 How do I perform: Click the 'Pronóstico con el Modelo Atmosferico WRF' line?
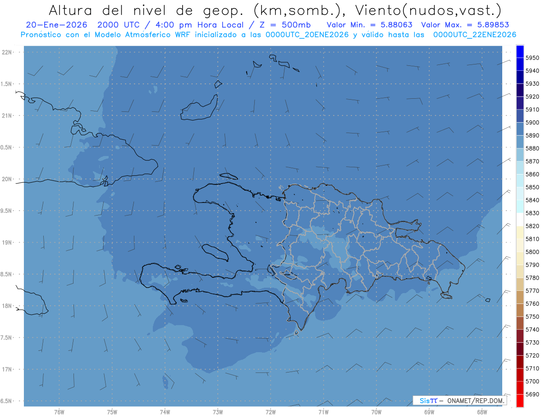coord(106,35)
